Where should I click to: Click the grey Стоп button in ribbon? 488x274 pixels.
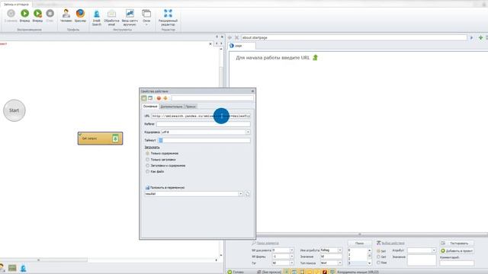[x=50, y=15]
